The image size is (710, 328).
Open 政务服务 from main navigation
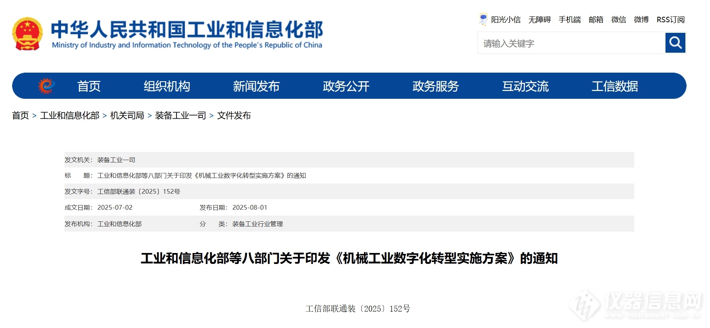point(435,86)
